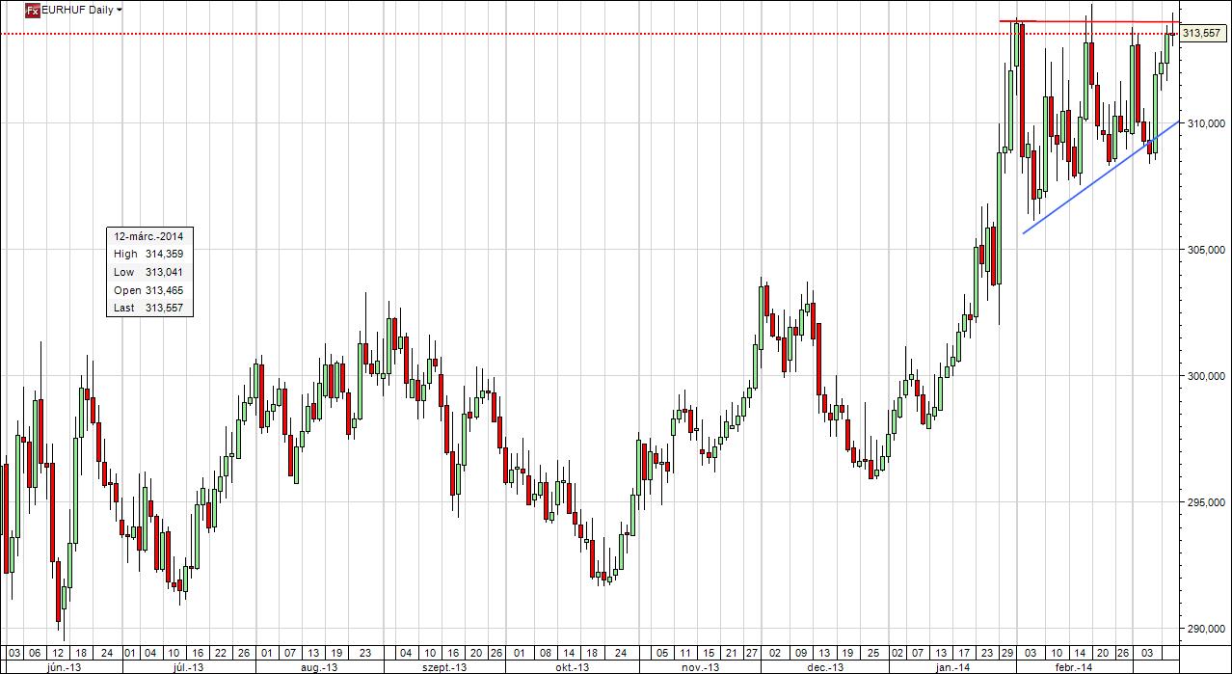Click the szept.-13 month label

(445, 667)
